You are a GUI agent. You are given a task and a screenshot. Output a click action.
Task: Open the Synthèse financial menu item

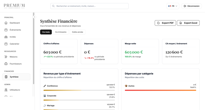pos(16,77)
